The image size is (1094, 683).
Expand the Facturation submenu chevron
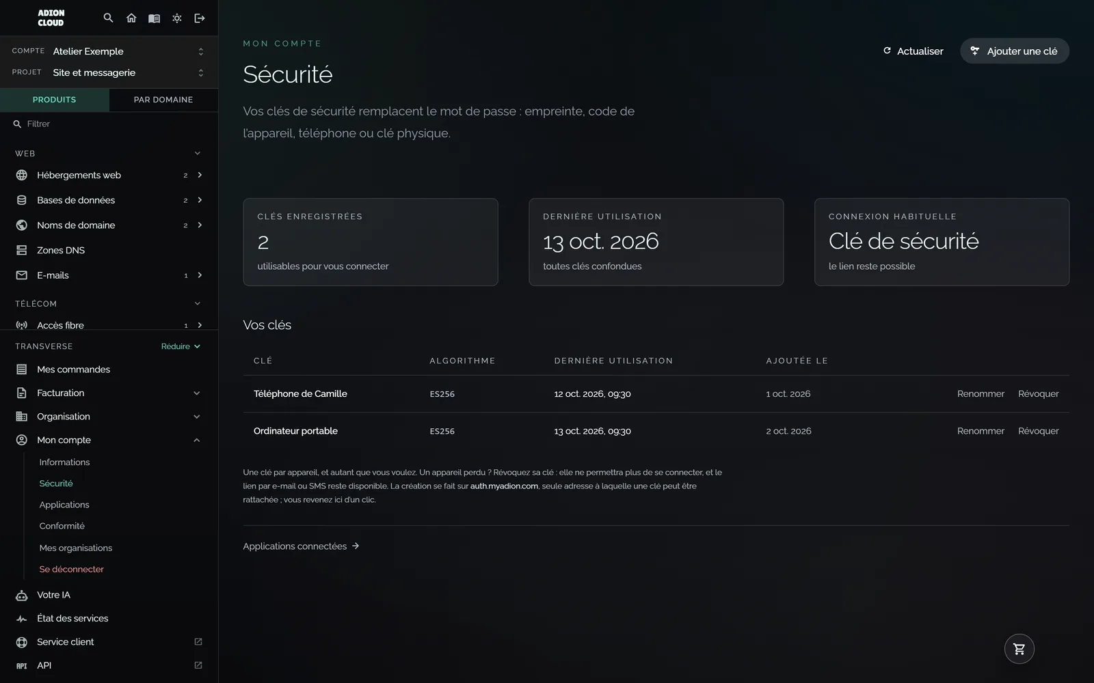pos(197,393)
